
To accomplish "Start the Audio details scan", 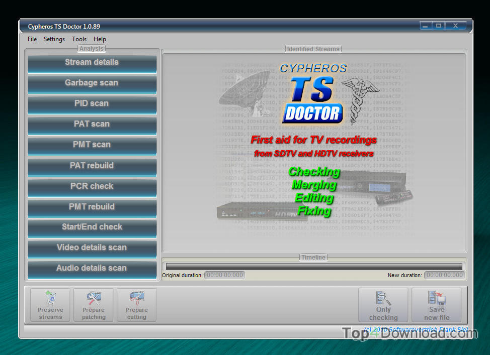I will point(92,270).
